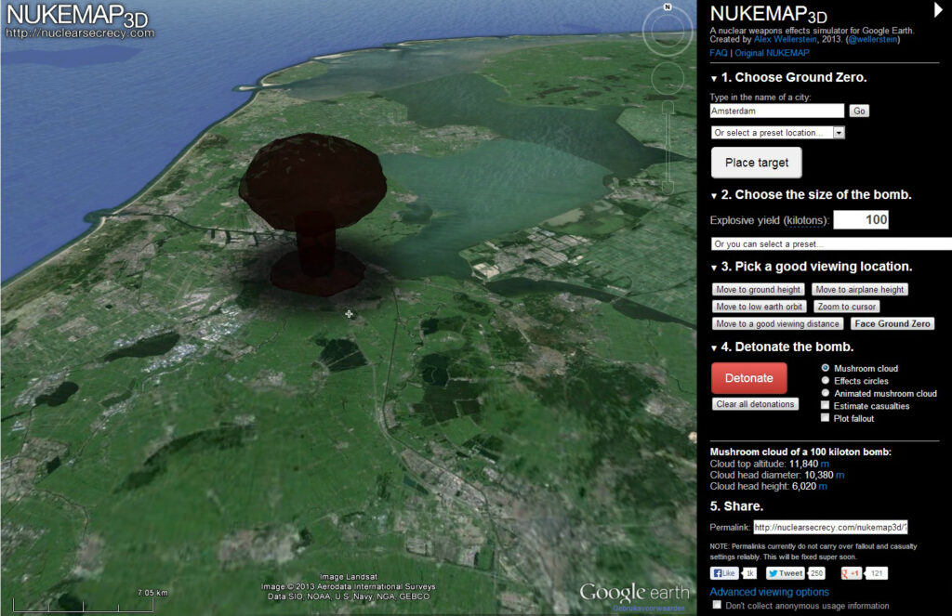Click Move to airplane height
This screenshot has height=616, width=952.
pyautogui.click(x=860, y=290)
